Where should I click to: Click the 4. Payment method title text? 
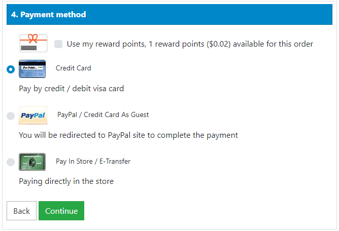pos(48,15)
